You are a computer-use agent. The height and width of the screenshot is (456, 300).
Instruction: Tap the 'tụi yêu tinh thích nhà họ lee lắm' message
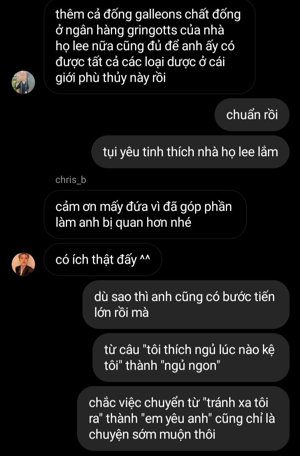pyautogui.click(x=190, y=152)
